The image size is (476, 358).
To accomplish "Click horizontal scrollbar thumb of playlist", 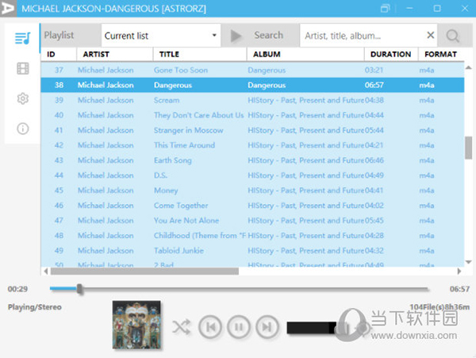I will (x=144, y=271).
